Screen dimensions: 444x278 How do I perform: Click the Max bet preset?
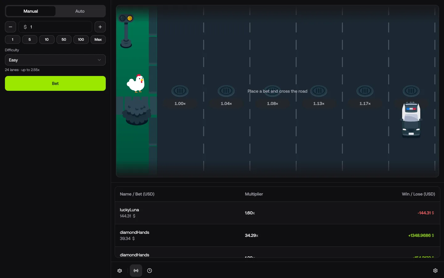click(98, 40)
